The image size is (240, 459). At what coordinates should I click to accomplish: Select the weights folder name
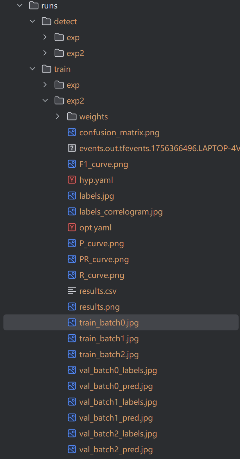(94, 117)
